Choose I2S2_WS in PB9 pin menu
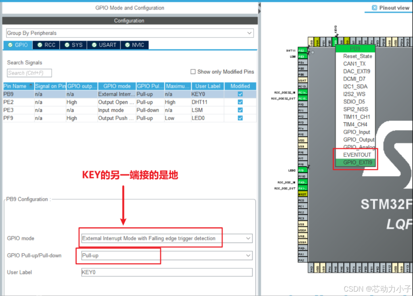Image resolution: width=413 pixels, height=296 pixels. (354, 94)
